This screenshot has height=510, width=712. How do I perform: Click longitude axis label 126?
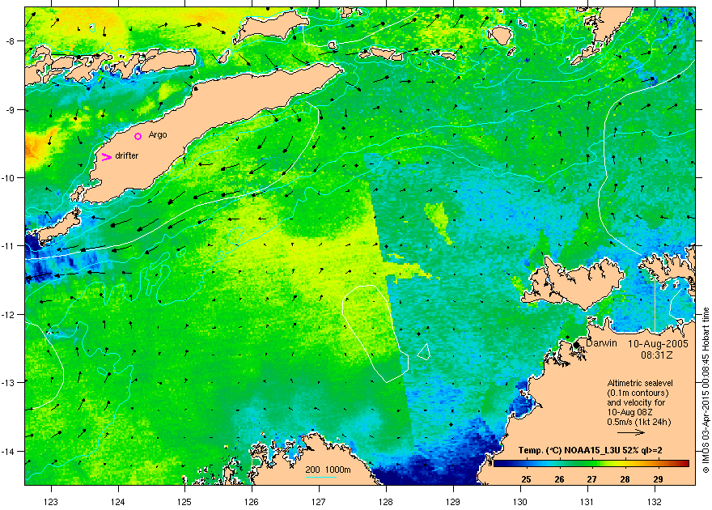(252, 502)
